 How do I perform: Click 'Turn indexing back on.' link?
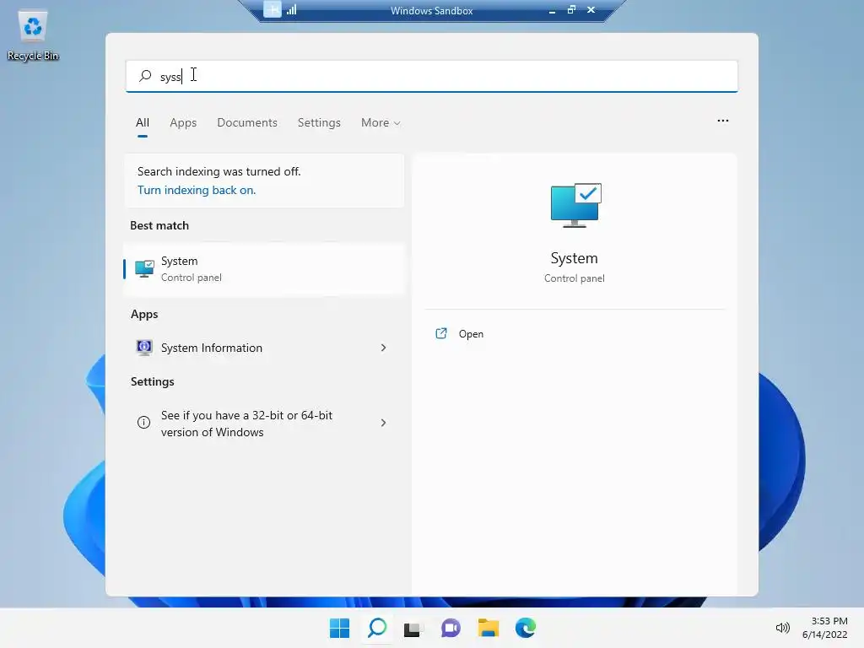[x=197, y=190]
